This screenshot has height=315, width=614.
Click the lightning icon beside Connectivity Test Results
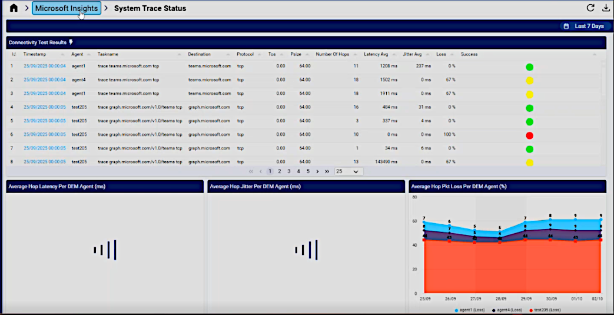point(71,42)
